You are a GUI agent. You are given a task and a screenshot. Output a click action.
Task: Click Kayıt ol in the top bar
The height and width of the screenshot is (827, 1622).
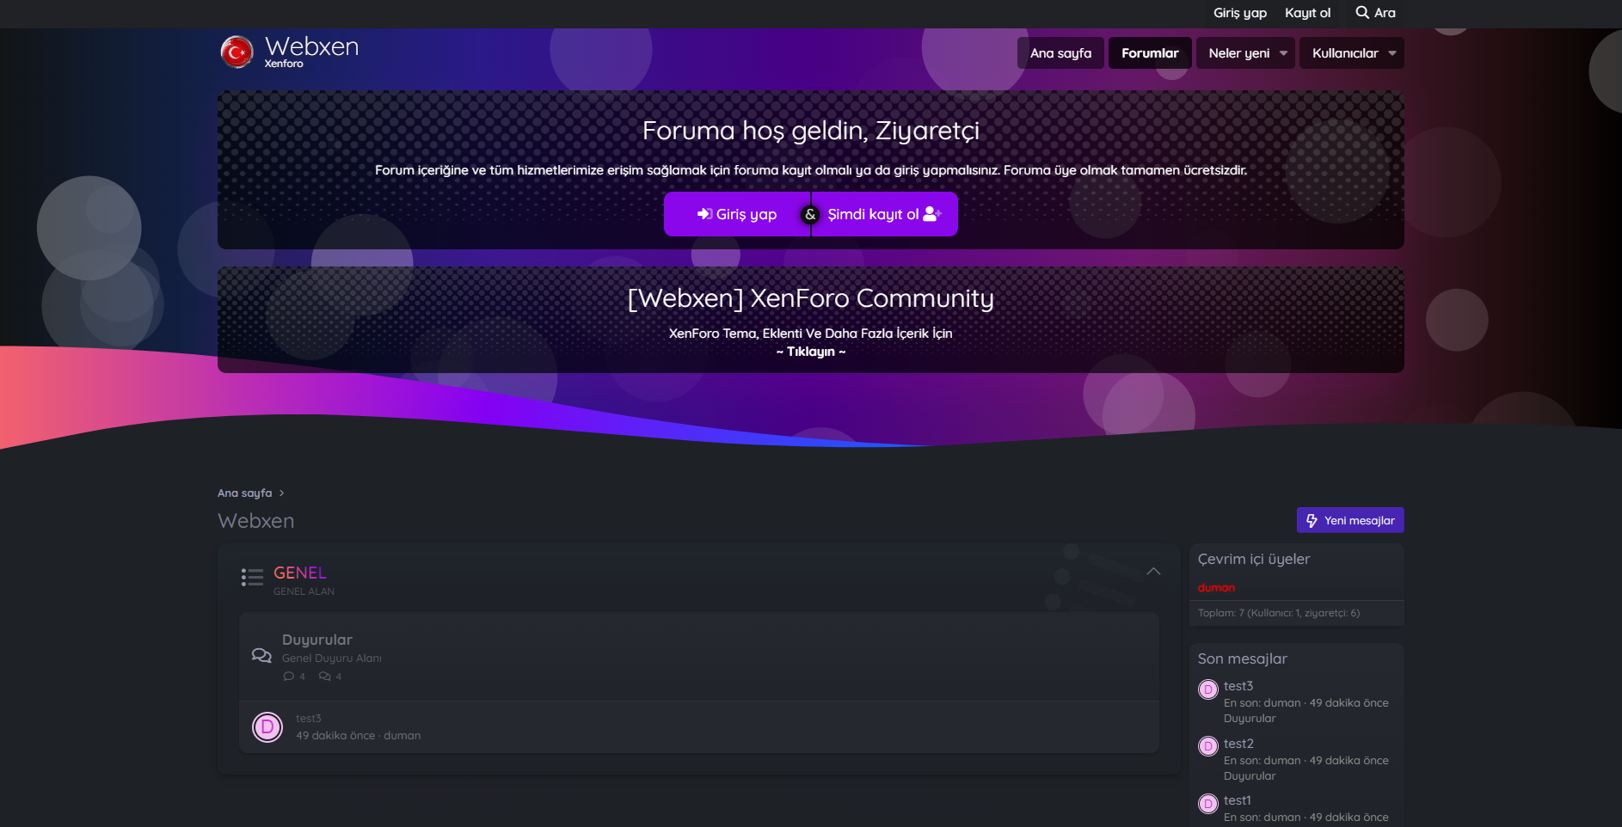[x=1307, y=13]
